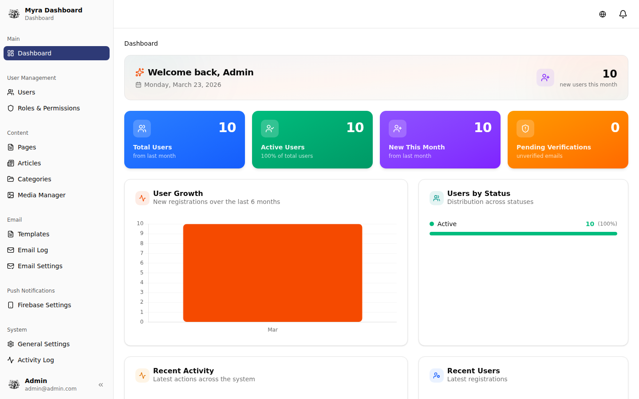Click the Templates file icon
Screen dimensions: 639x399
pyautogui.click(x=11, y=234)
